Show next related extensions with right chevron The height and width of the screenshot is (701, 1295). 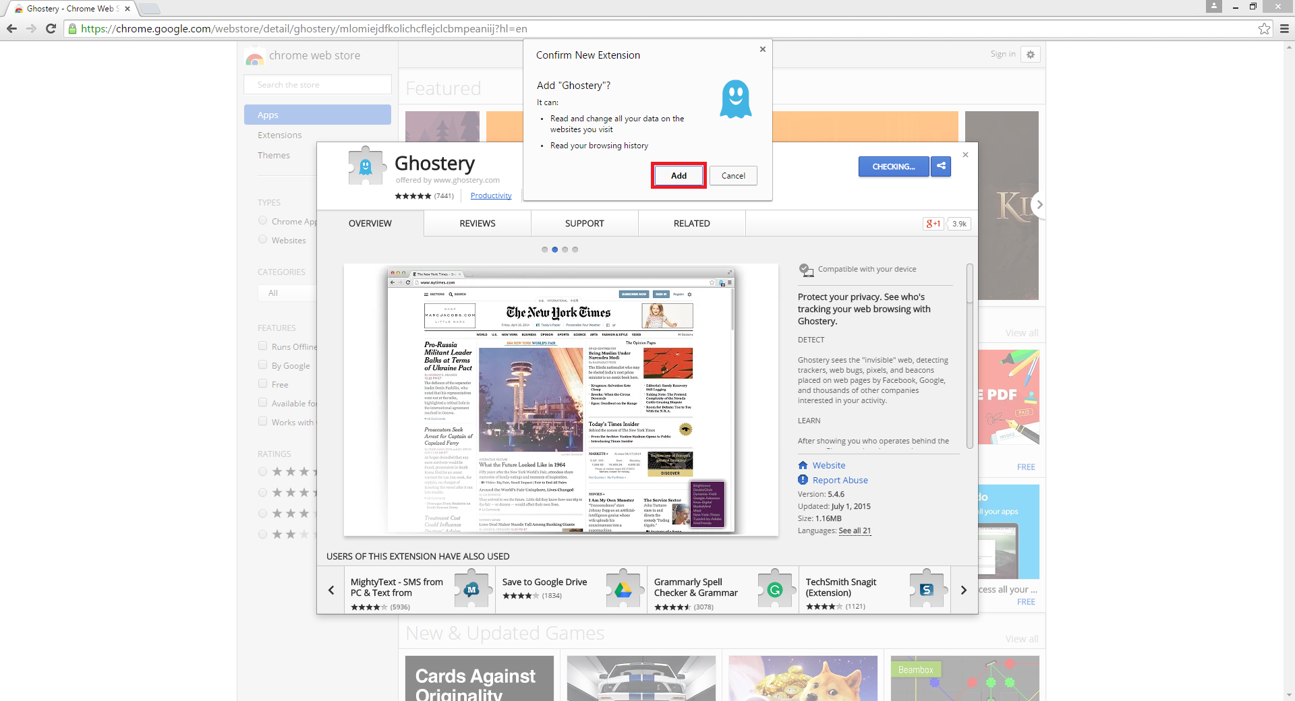click(x=964, y=590)
